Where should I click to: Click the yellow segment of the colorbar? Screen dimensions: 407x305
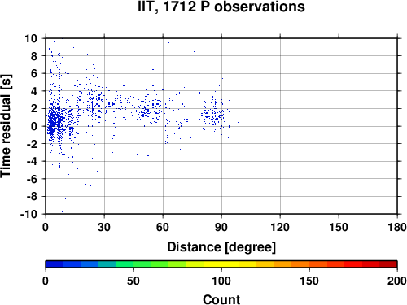point(221,264)
